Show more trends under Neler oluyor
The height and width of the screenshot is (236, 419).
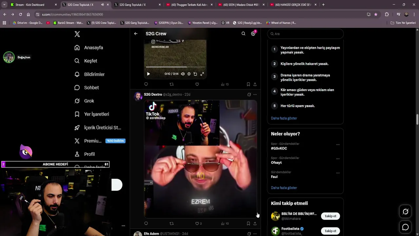[x=284, y=188]
